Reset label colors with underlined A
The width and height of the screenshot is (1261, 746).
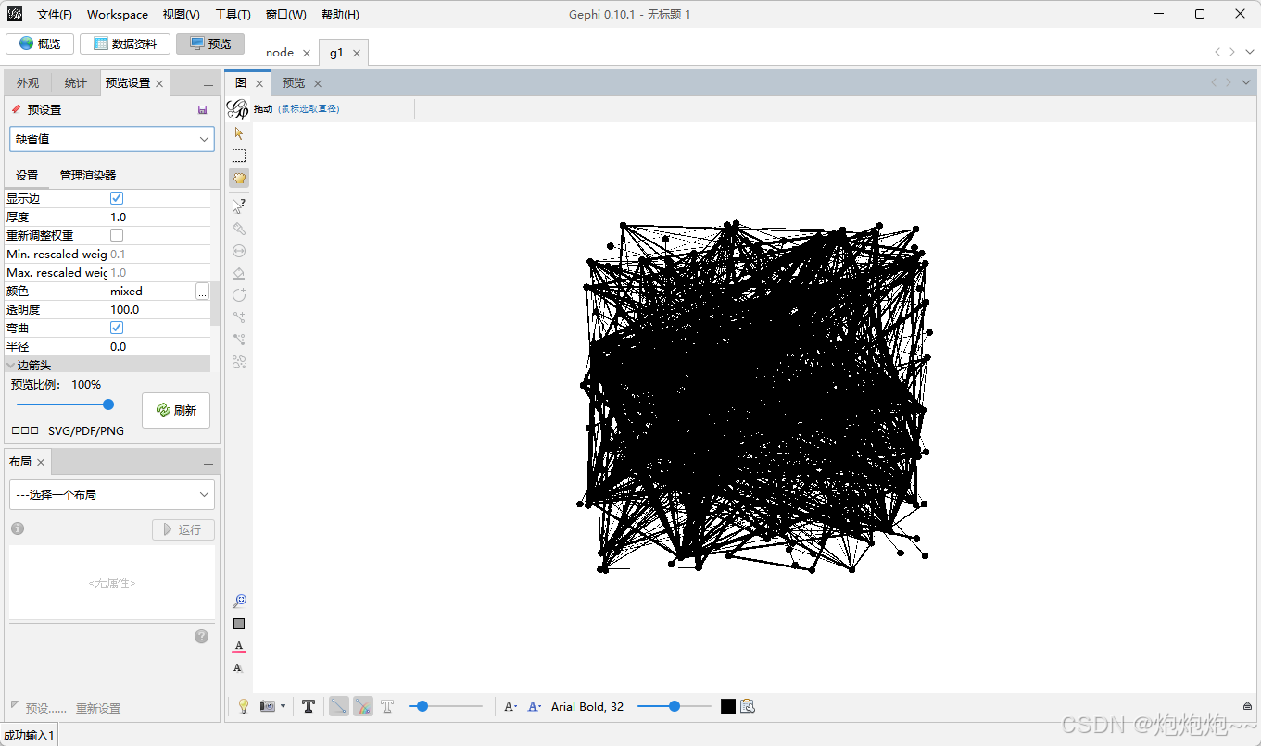(x=239, y=646)
